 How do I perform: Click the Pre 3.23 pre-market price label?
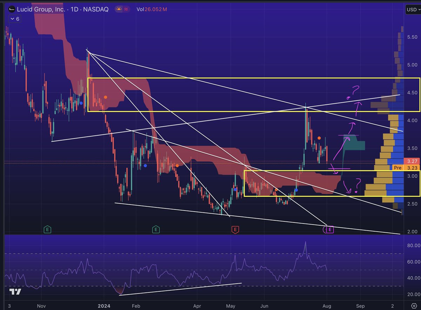point(406,168)
